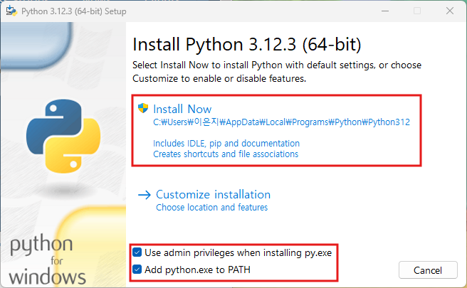Toggle Add python.exe to PATH checkbox
The image size is (467, 288).
coord(137,270)
